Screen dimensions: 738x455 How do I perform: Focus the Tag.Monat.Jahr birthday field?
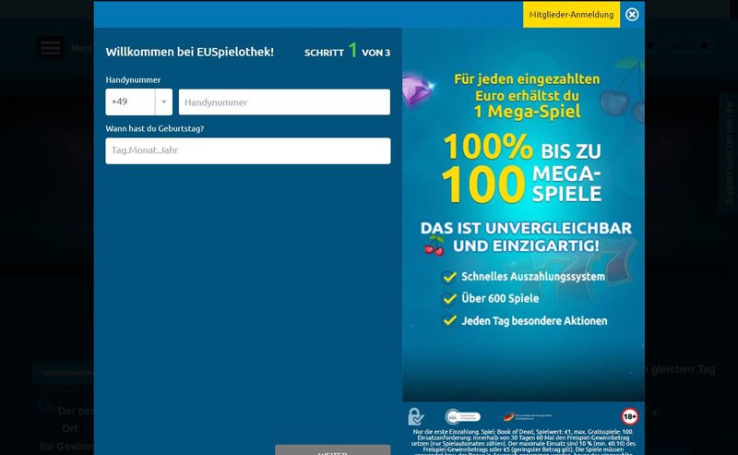(x=247, y=150)
